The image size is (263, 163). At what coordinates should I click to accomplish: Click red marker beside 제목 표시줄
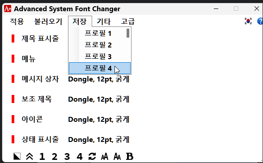(13, 39)
